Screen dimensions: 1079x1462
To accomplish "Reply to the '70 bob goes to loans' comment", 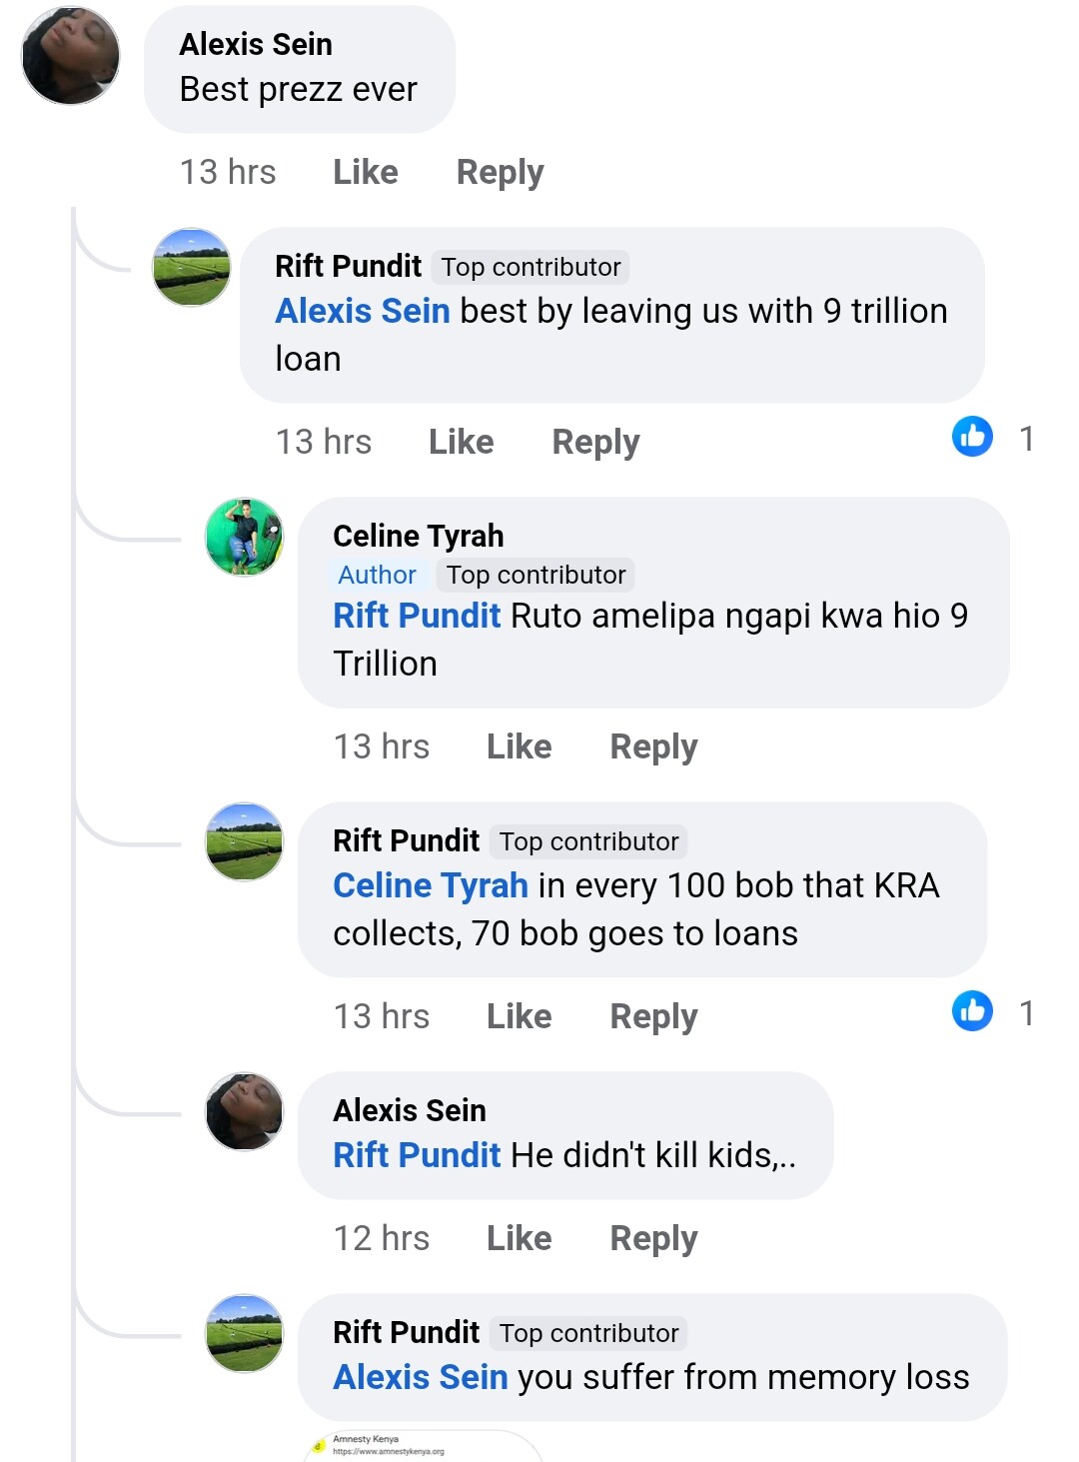I will (x=653, y=1016).
